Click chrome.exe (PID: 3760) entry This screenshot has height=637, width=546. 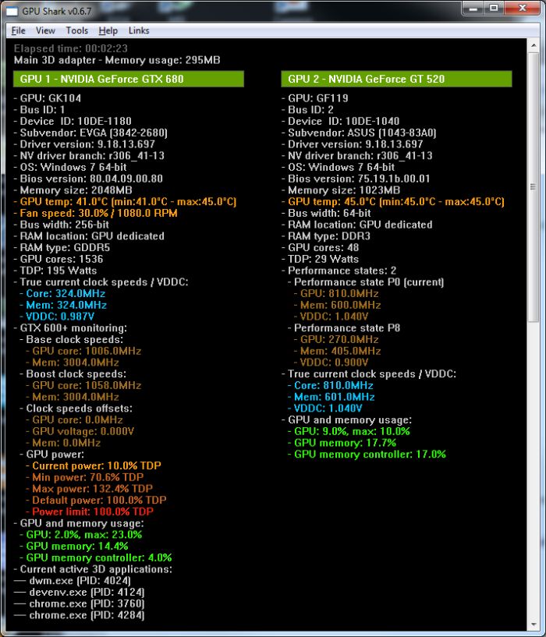[80, 603]
